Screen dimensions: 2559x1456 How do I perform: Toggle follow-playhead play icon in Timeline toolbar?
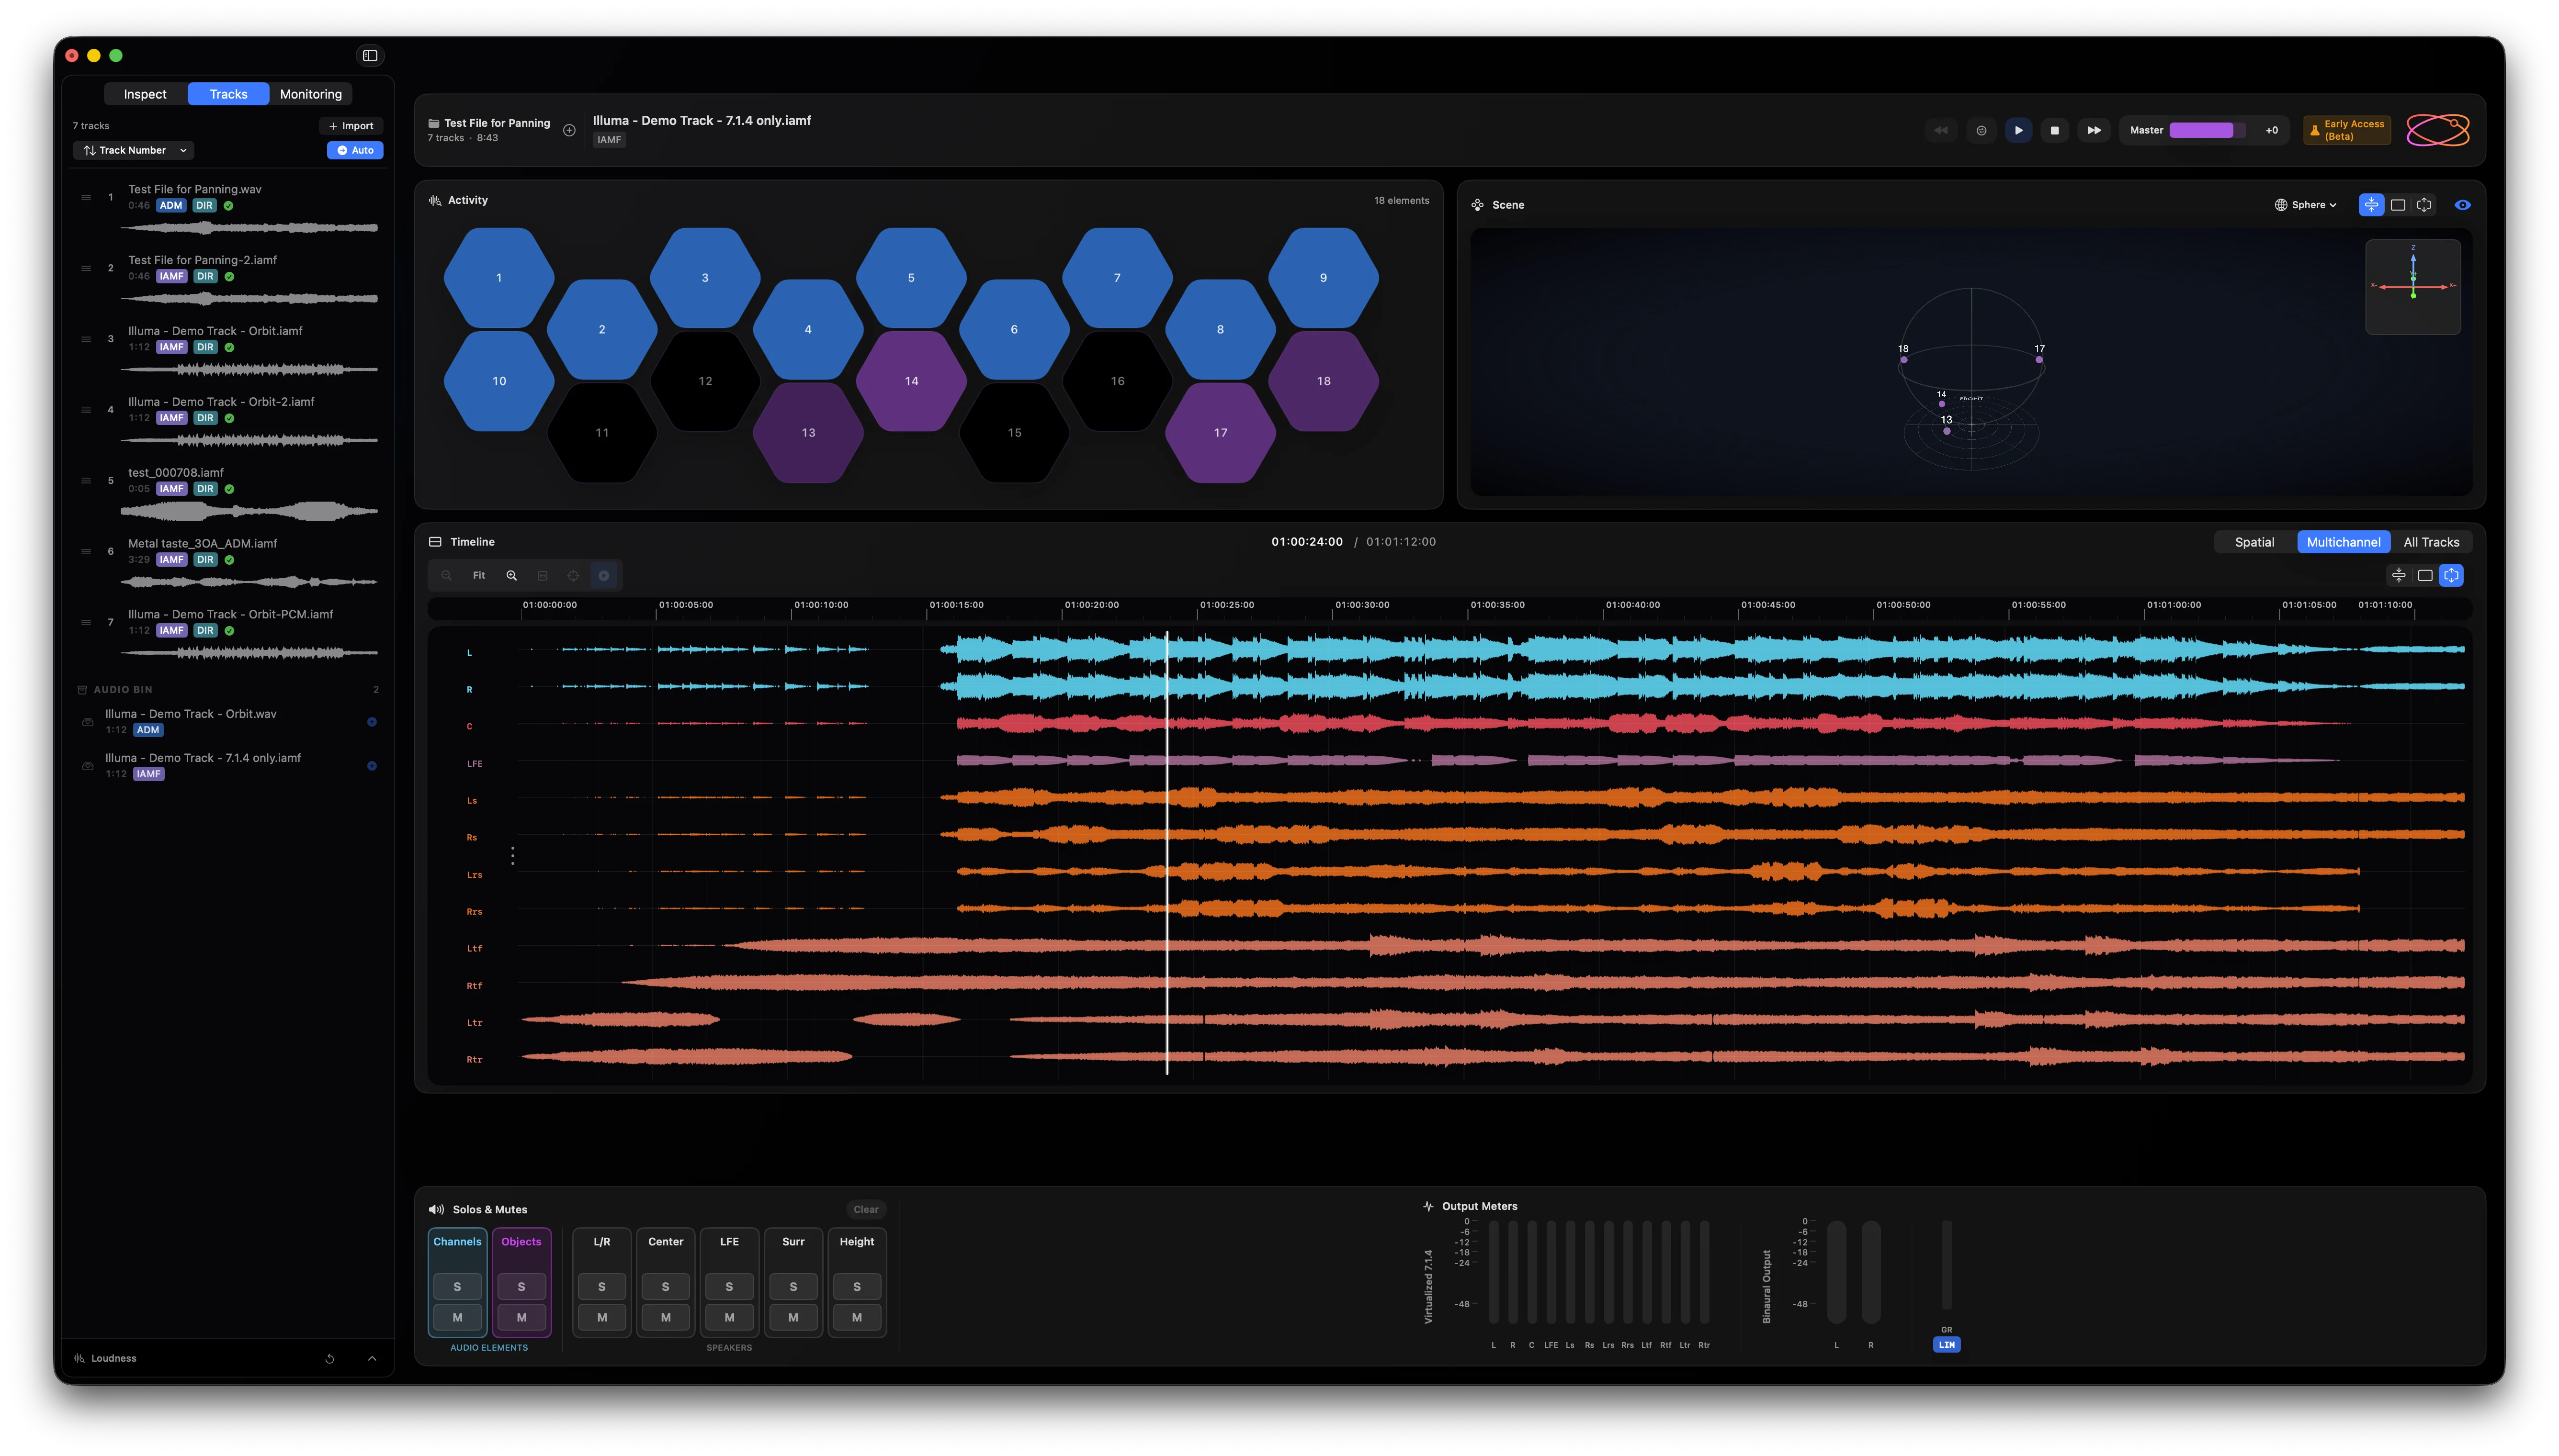604,575
